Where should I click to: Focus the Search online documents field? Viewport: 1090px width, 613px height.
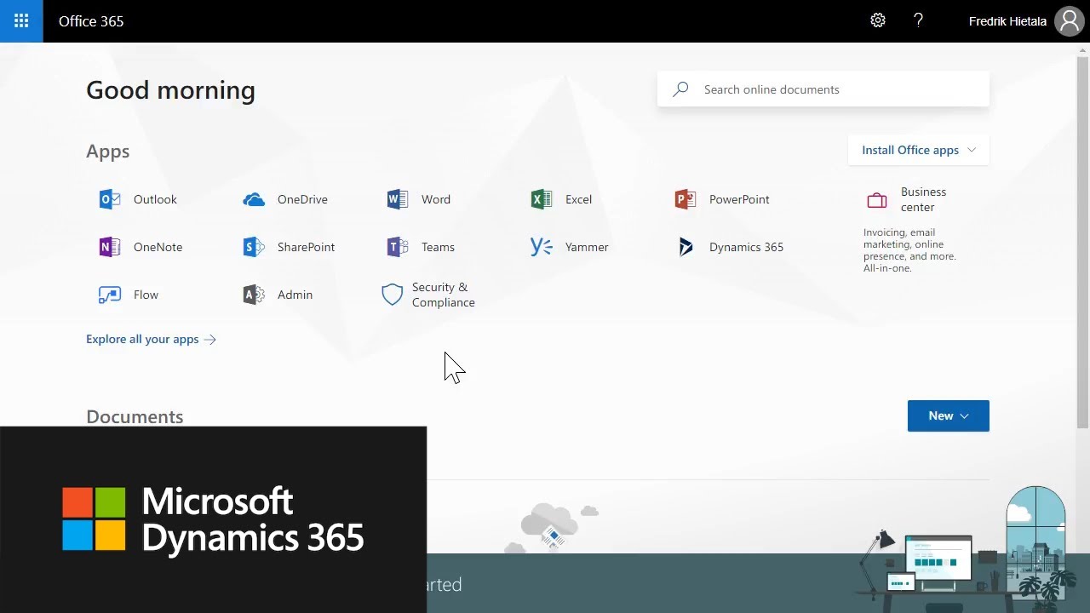(x=823, y=89)
